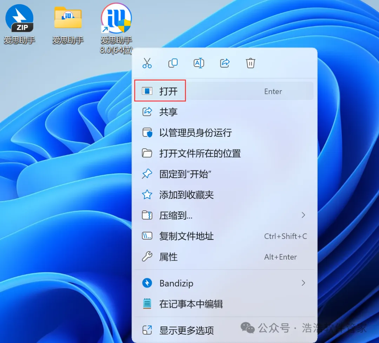Click the Cut scissors icon
Screen dimensions: 379x343
(147, 63)
